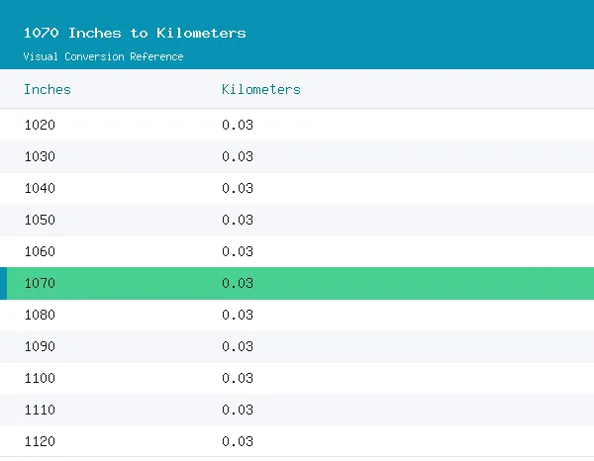Select the 1040 inches cell
Image resolution: width=594 pixels, height=461 pixels.
tap(40, 188)
